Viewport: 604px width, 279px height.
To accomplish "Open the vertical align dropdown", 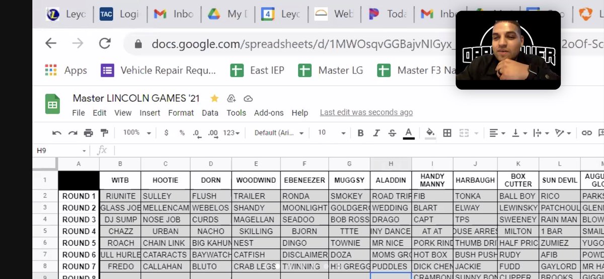I will point(518,133).
